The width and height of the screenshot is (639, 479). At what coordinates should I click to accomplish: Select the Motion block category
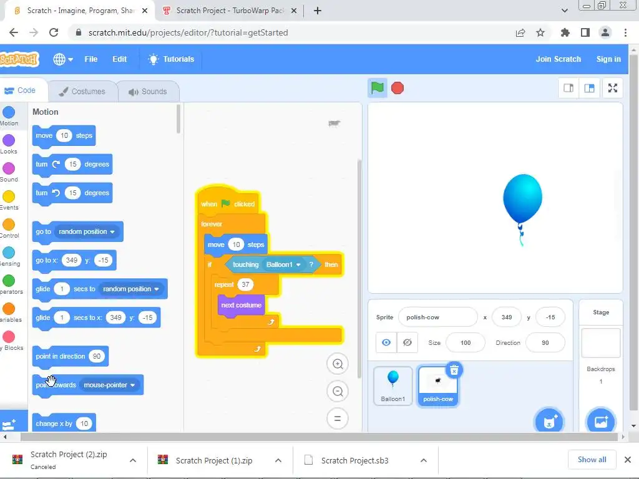pos(9,116)
